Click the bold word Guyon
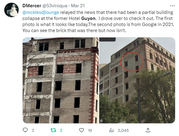This screenshot has height=136, width=179. [x=89, y=18]
